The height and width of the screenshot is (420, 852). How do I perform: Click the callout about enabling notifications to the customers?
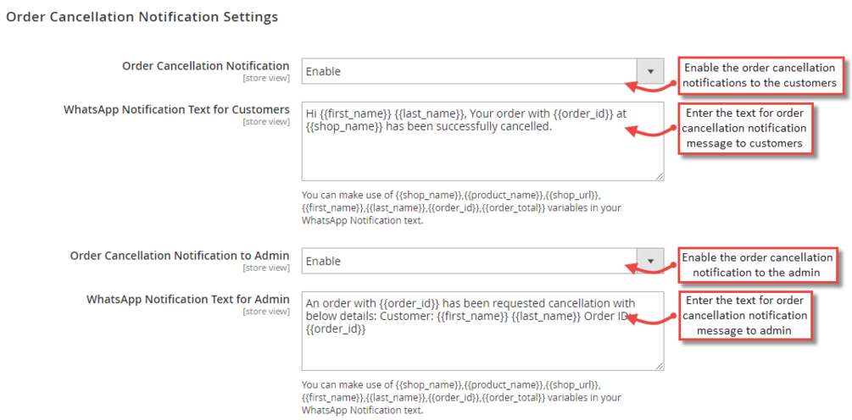pos(760,75)
